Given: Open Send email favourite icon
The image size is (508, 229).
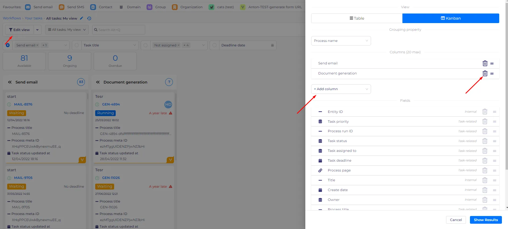Looking at the screenshot, I should click(28, 7).
